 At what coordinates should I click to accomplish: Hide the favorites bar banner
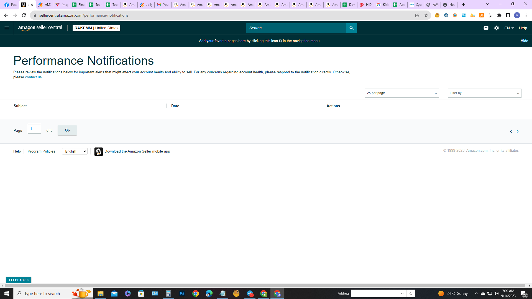[x=524, y=41]
